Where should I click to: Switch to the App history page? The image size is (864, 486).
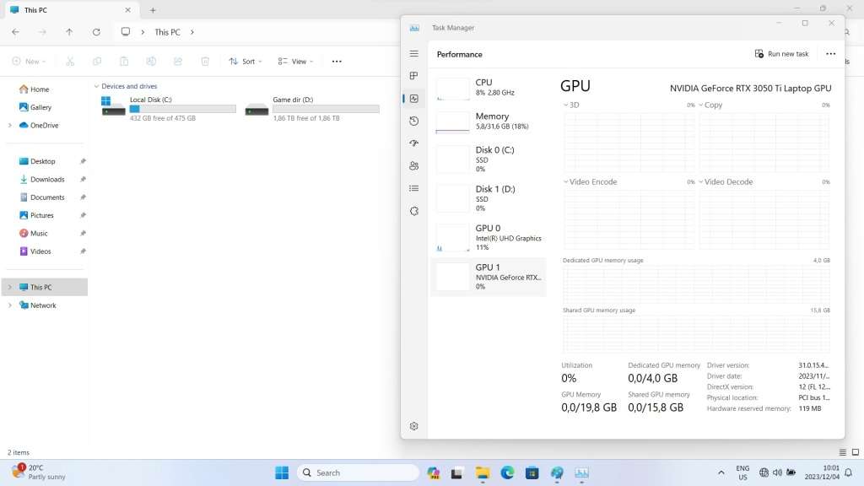(x=413, y=121)
